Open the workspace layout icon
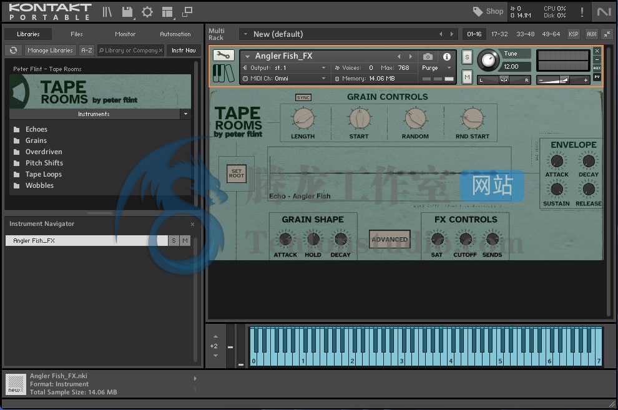This screenshot has width=618, height=410. pos(167,12)
